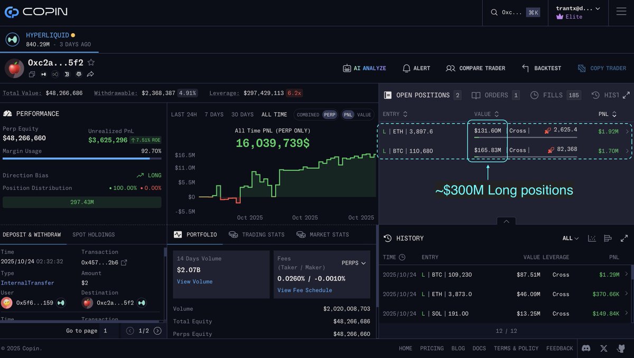Click the trader apple avatar
The width and height of the screenshot is (634, 358).
[x=14, y=68]
